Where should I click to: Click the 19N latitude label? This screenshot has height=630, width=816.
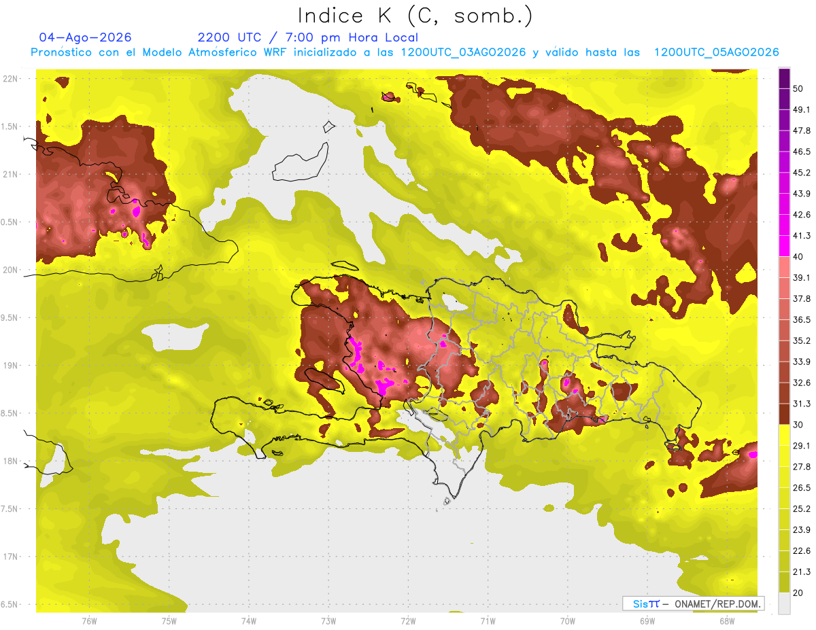(11, 365)
